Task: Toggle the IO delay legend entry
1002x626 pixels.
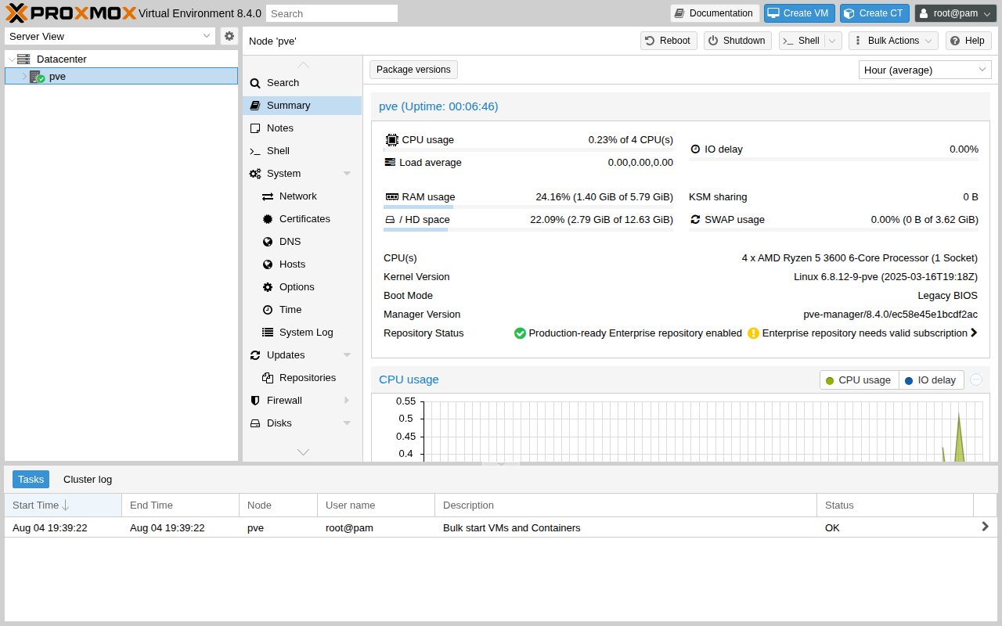Action: [x=931, y=380]
